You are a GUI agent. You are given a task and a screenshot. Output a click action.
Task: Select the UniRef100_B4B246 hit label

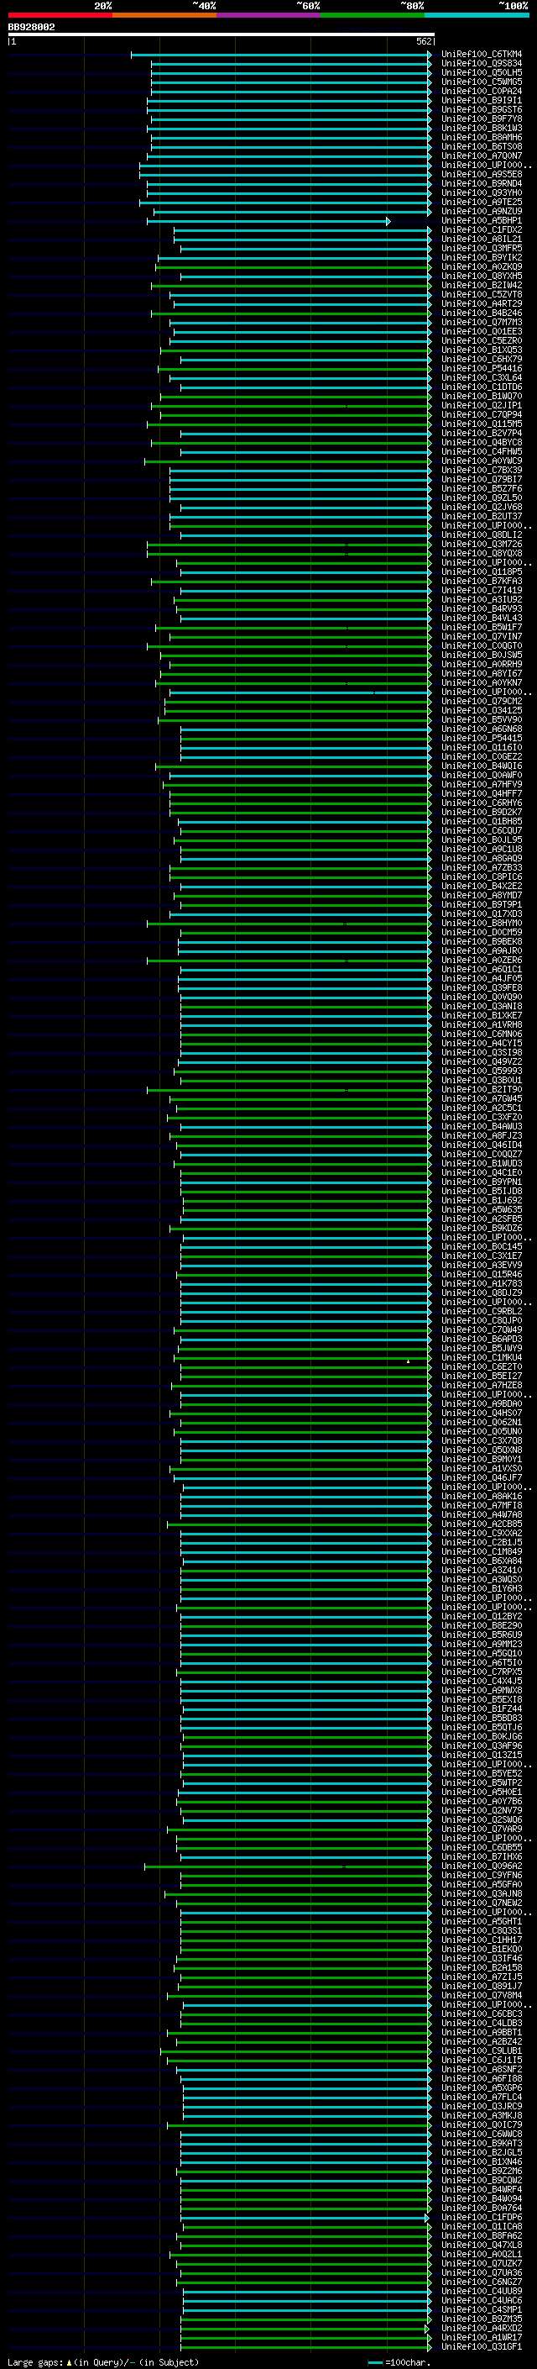[x=482, y=313]
